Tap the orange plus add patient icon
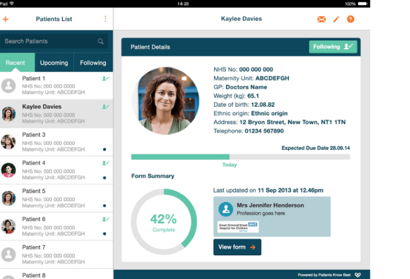The image size is (410, 279). 5,19
